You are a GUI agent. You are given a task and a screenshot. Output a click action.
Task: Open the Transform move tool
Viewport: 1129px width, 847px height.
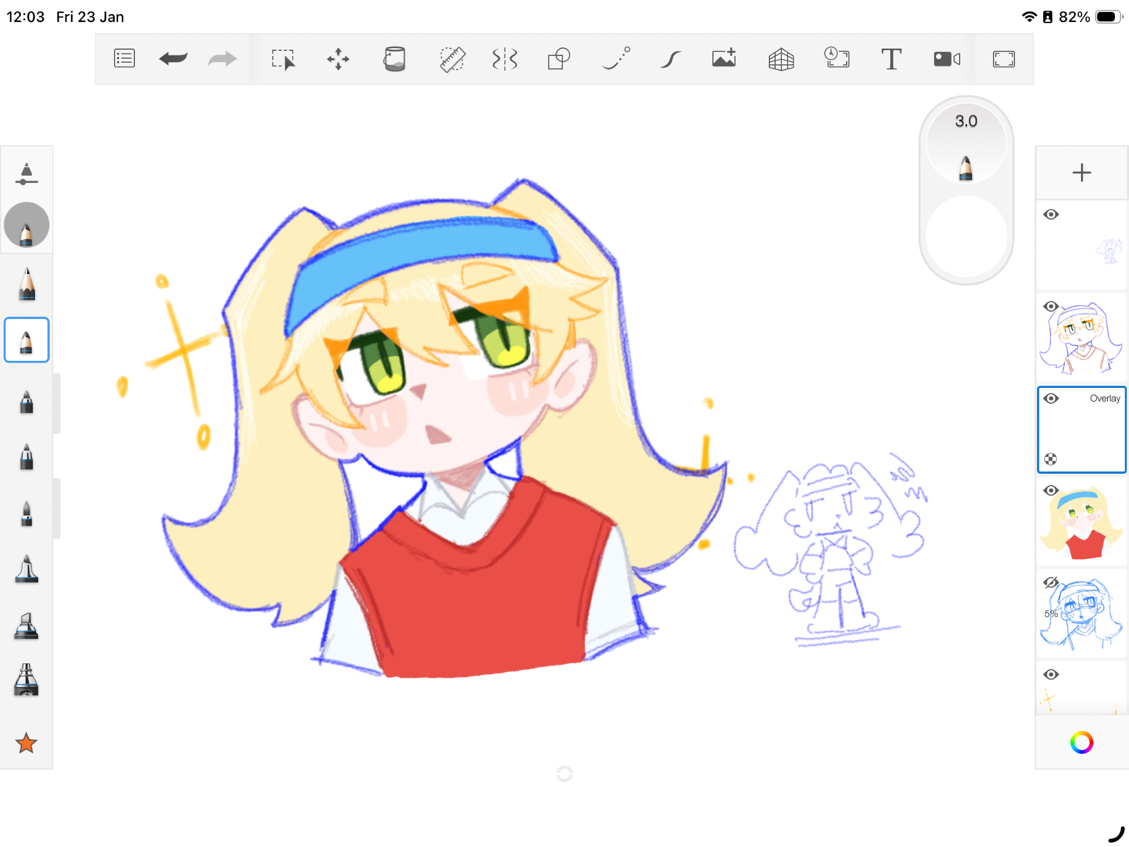pos(338,59)
